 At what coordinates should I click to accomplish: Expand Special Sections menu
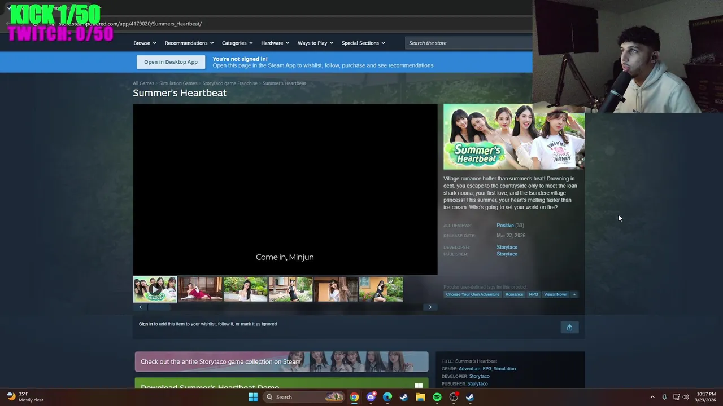(363, 43)
